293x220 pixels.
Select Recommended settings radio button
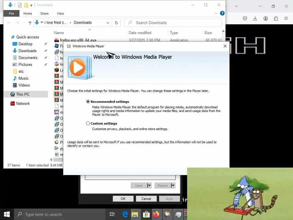point(88,102)
